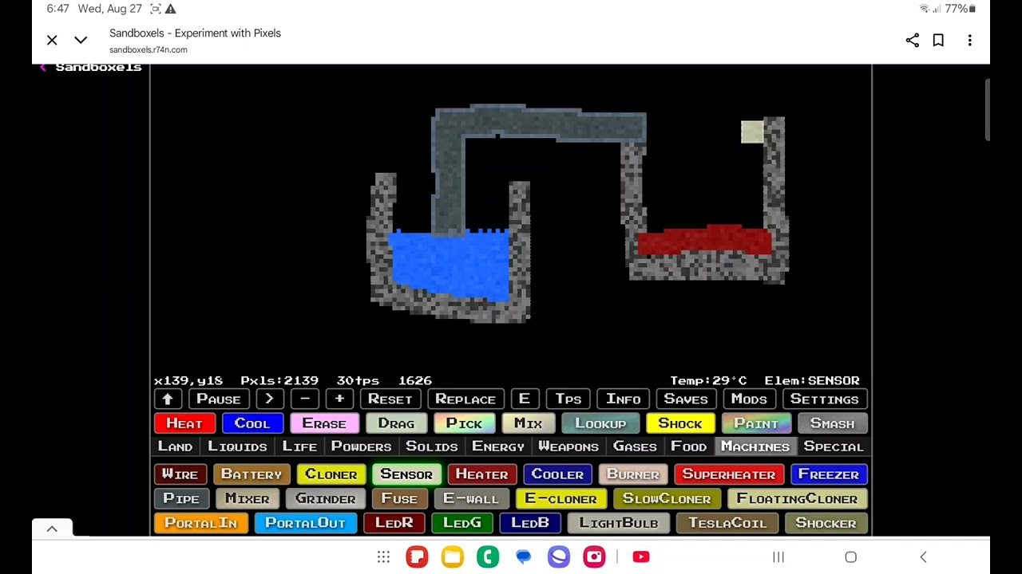
Task: Switch to the Liquids category
Action: 237,447
